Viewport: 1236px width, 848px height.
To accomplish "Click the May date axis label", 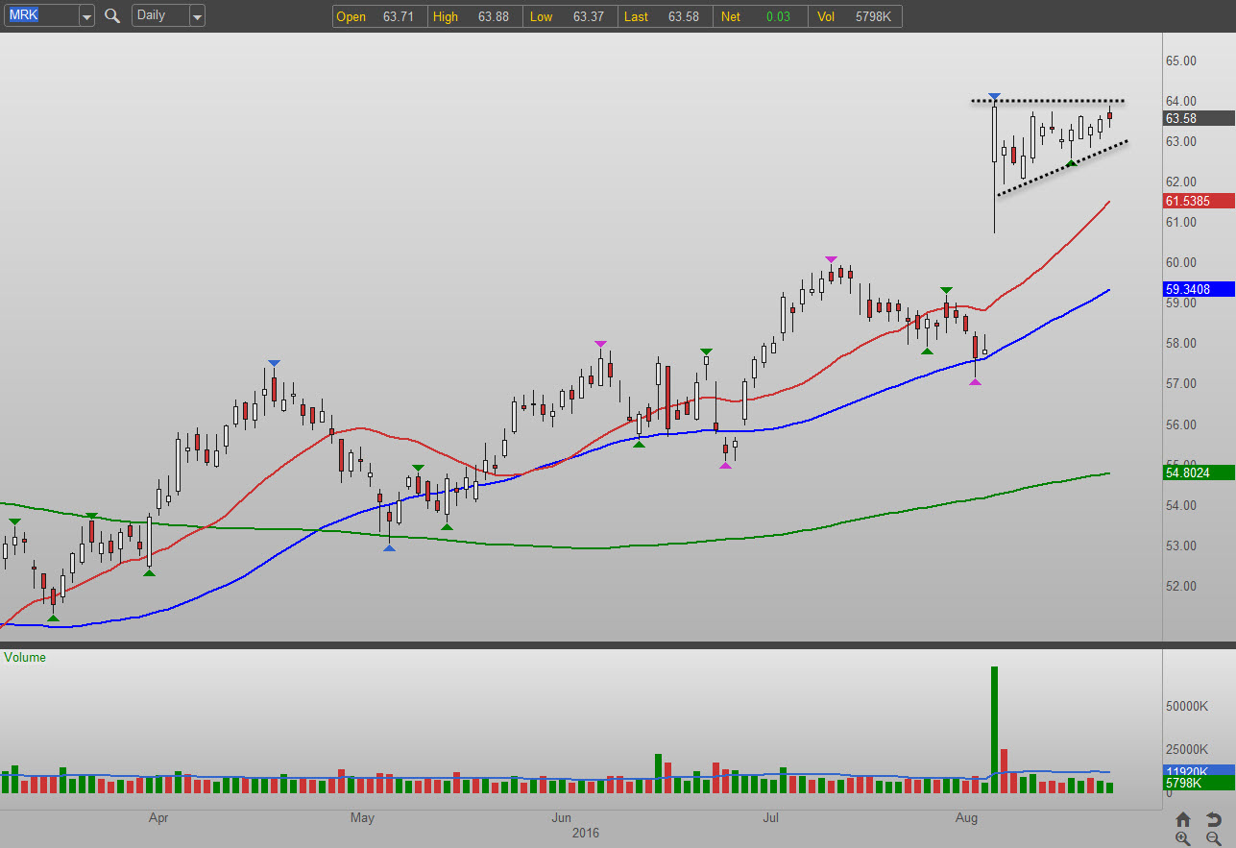I will pos(362,818).
